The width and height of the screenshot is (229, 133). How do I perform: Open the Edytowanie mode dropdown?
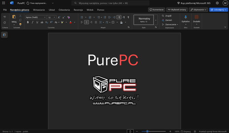pyautogui.click(x=198, y=10)
